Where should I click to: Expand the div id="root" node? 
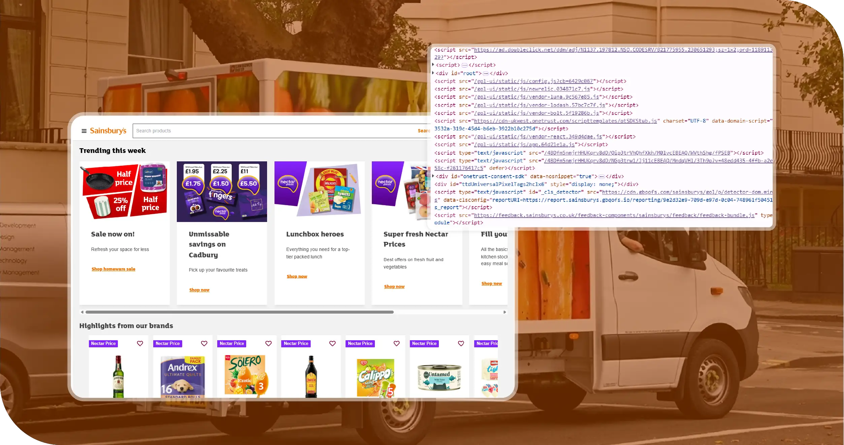433,73
